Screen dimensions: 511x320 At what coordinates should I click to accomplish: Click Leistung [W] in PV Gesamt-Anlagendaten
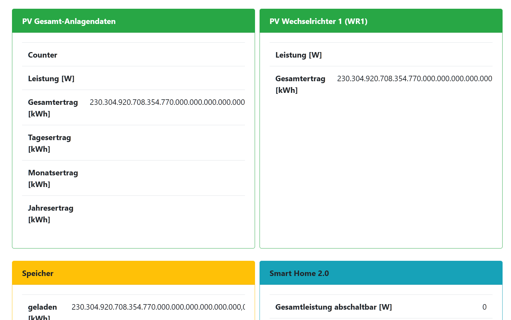pos(51,79)
